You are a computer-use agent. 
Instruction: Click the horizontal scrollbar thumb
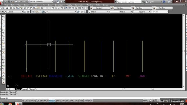pos(153,89)
